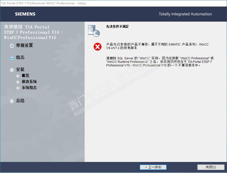The image size is (227, 173).
Task: Click the 修改系统 sub-step bullet
Action: coord(18,82)
